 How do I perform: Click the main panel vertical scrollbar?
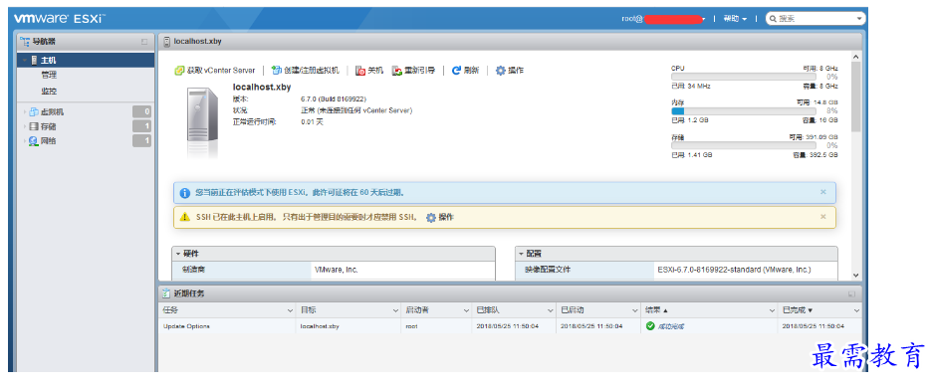click(856, 97)
